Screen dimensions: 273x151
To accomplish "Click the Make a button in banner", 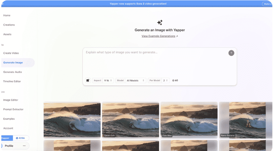I will [x=267, y=4].
